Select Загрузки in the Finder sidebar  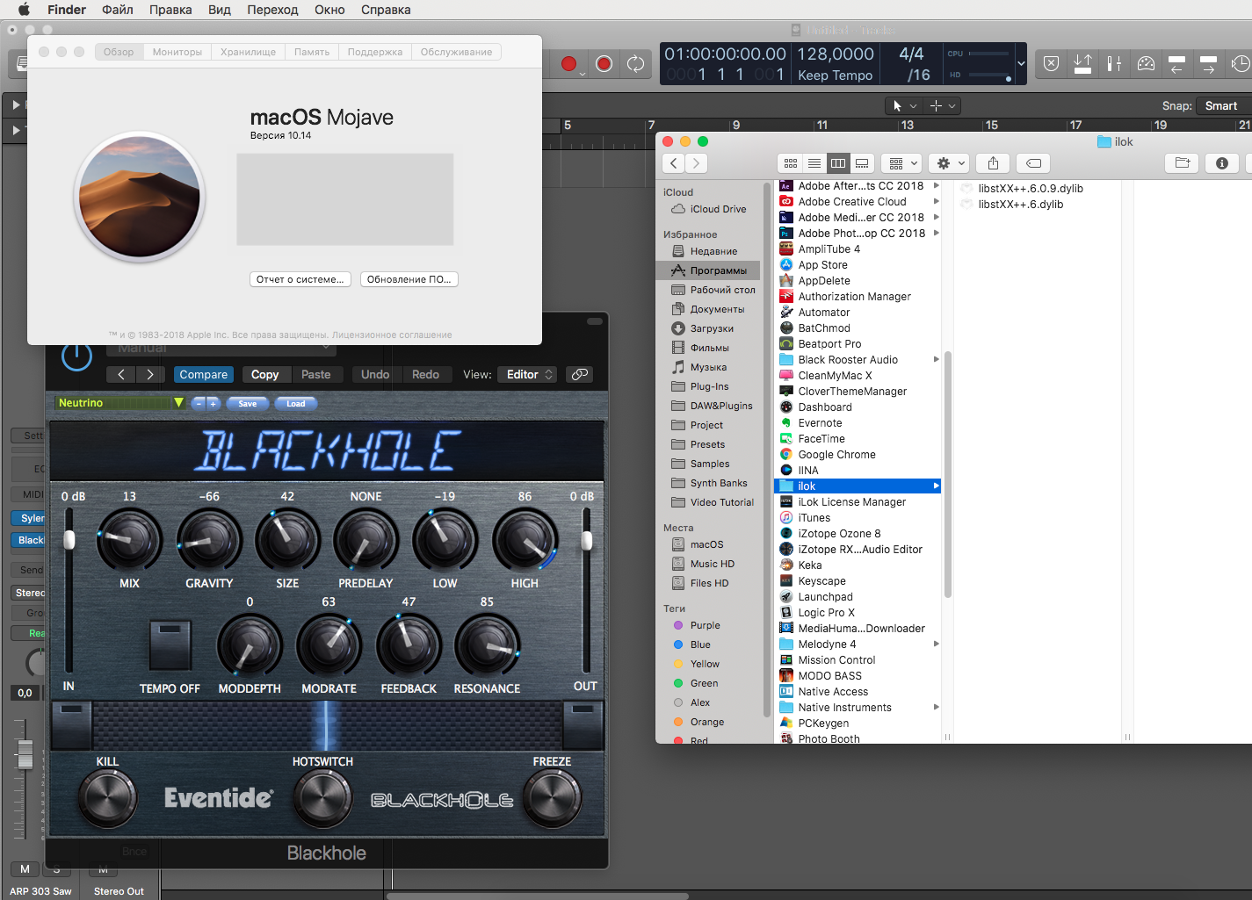coord(712,328)
